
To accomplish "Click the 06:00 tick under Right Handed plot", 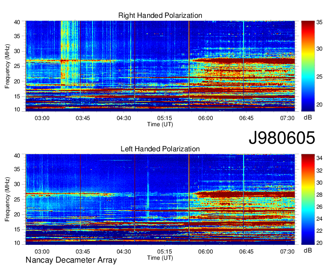I will click(x=205, y=118).
